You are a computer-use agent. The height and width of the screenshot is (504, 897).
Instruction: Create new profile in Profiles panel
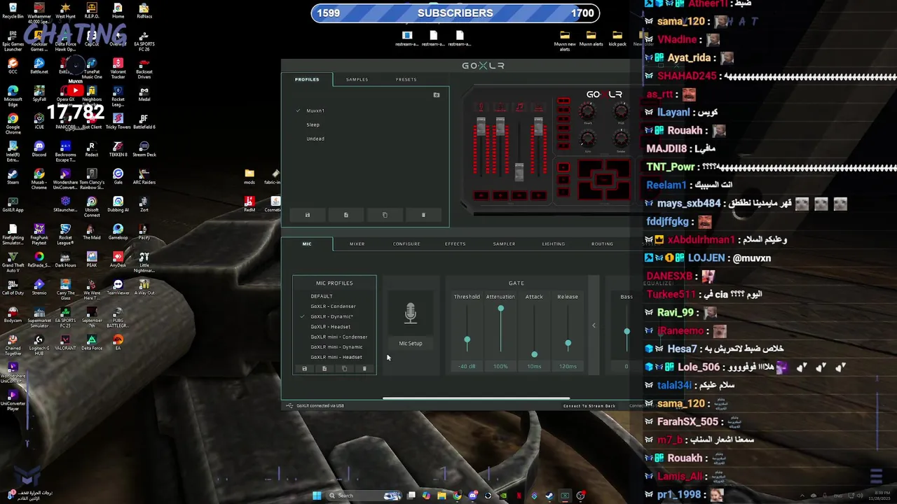pos(345,215)
